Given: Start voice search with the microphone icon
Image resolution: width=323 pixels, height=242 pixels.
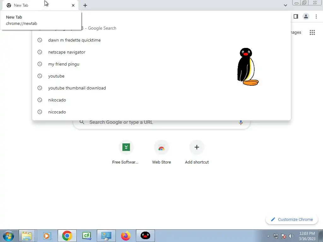Looking at the screenshot, I should click(x=241, y=122).
